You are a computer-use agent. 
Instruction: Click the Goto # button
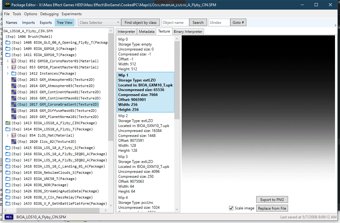coord(238,22)
